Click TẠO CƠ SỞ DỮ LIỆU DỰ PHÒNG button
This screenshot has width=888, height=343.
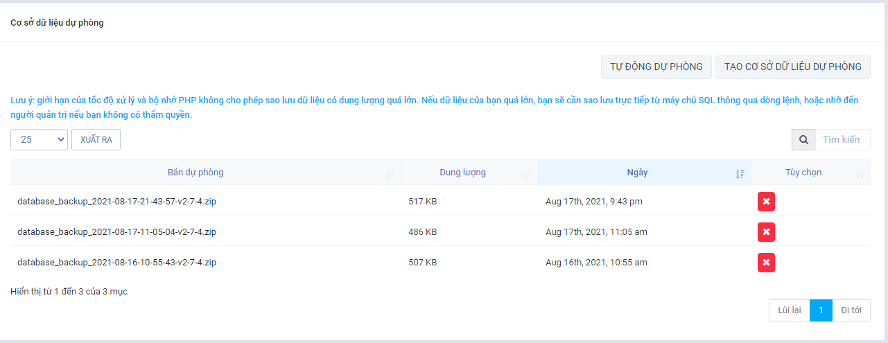(x=792, y=67)
